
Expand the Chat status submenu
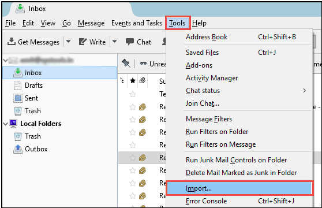click(x=239, y=91)
